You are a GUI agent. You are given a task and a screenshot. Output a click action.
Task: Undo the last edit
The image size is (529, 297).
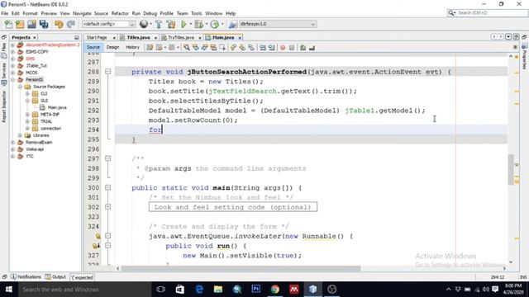click(x=59, y=24)
